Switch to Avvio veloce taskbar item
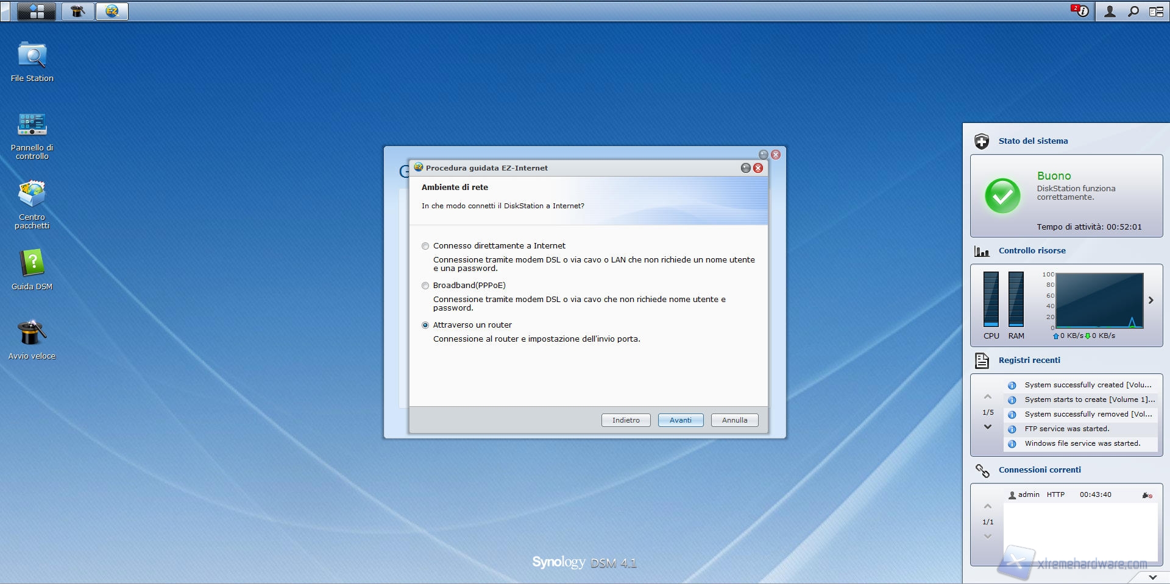1170x584 pixels. [77, 11]
